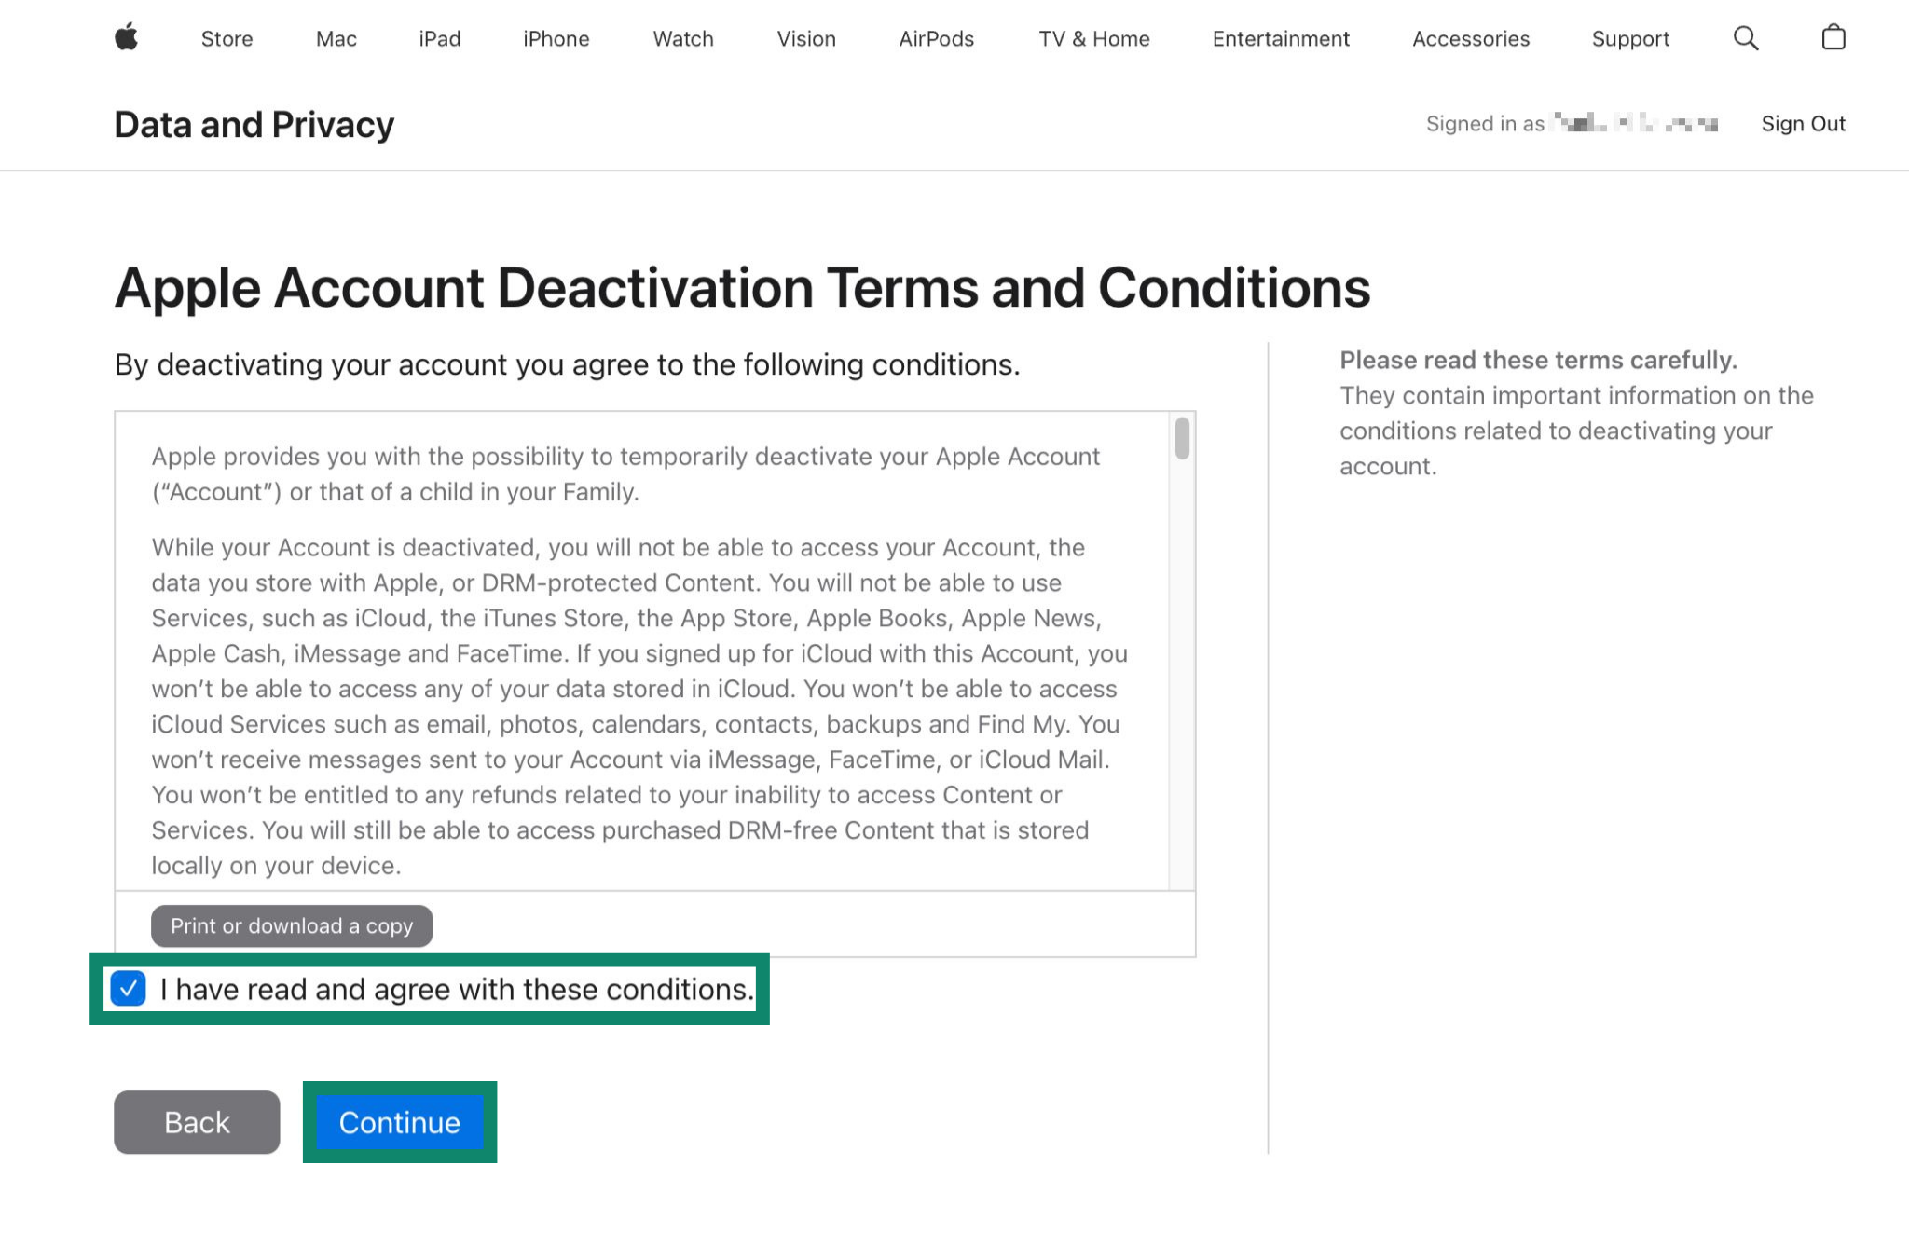Go to iPad in navigation
This screenshot has height=1260, width=1909.
(439, 39)
